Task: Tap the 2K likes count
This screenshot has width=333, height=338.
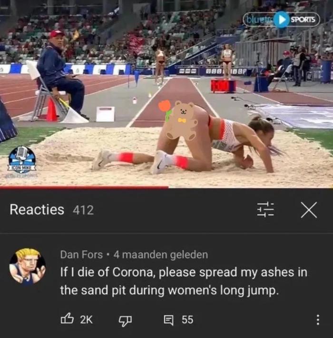Action: pos(87,319)
